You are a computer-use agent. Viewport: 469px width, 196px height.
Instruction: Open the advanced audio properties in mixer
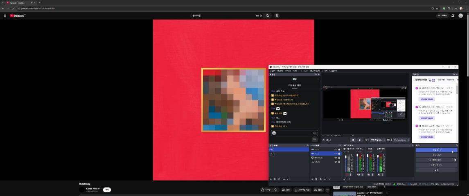click(x=345, y=179)
